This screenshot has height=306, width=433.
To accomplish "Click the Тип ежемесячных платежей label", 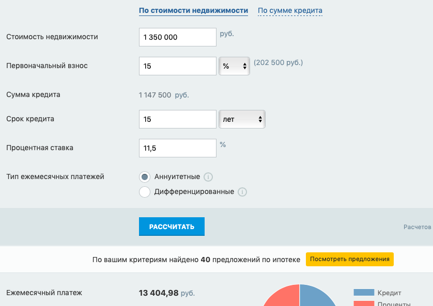I will point(55,176).
